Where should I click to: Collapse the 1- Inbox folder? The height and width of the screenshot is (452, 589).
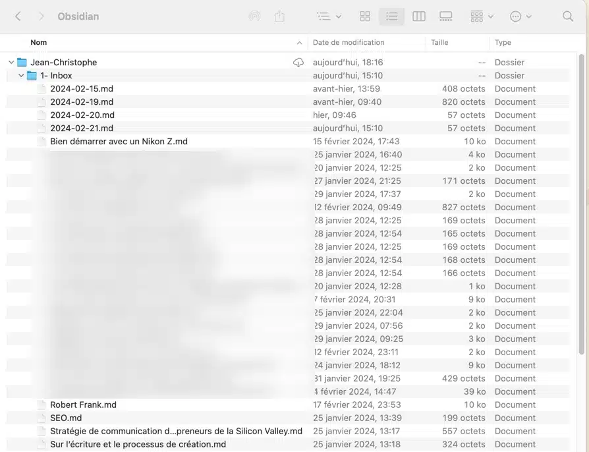[x=21, y=76]
